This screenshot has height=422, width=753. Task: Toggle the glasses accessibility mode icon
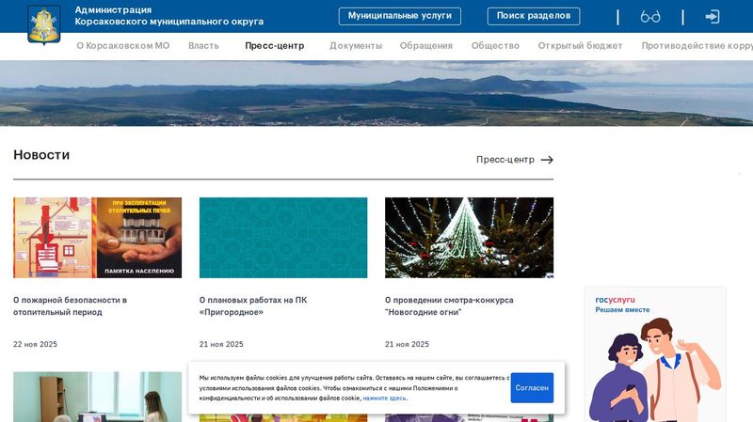(649, 17)
